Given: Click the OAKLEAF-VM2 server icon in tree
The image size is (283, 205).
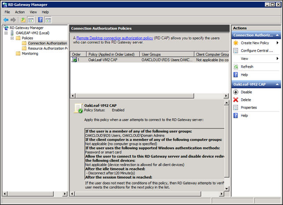Looking at the screenshot, I should (x=12, y=33).
